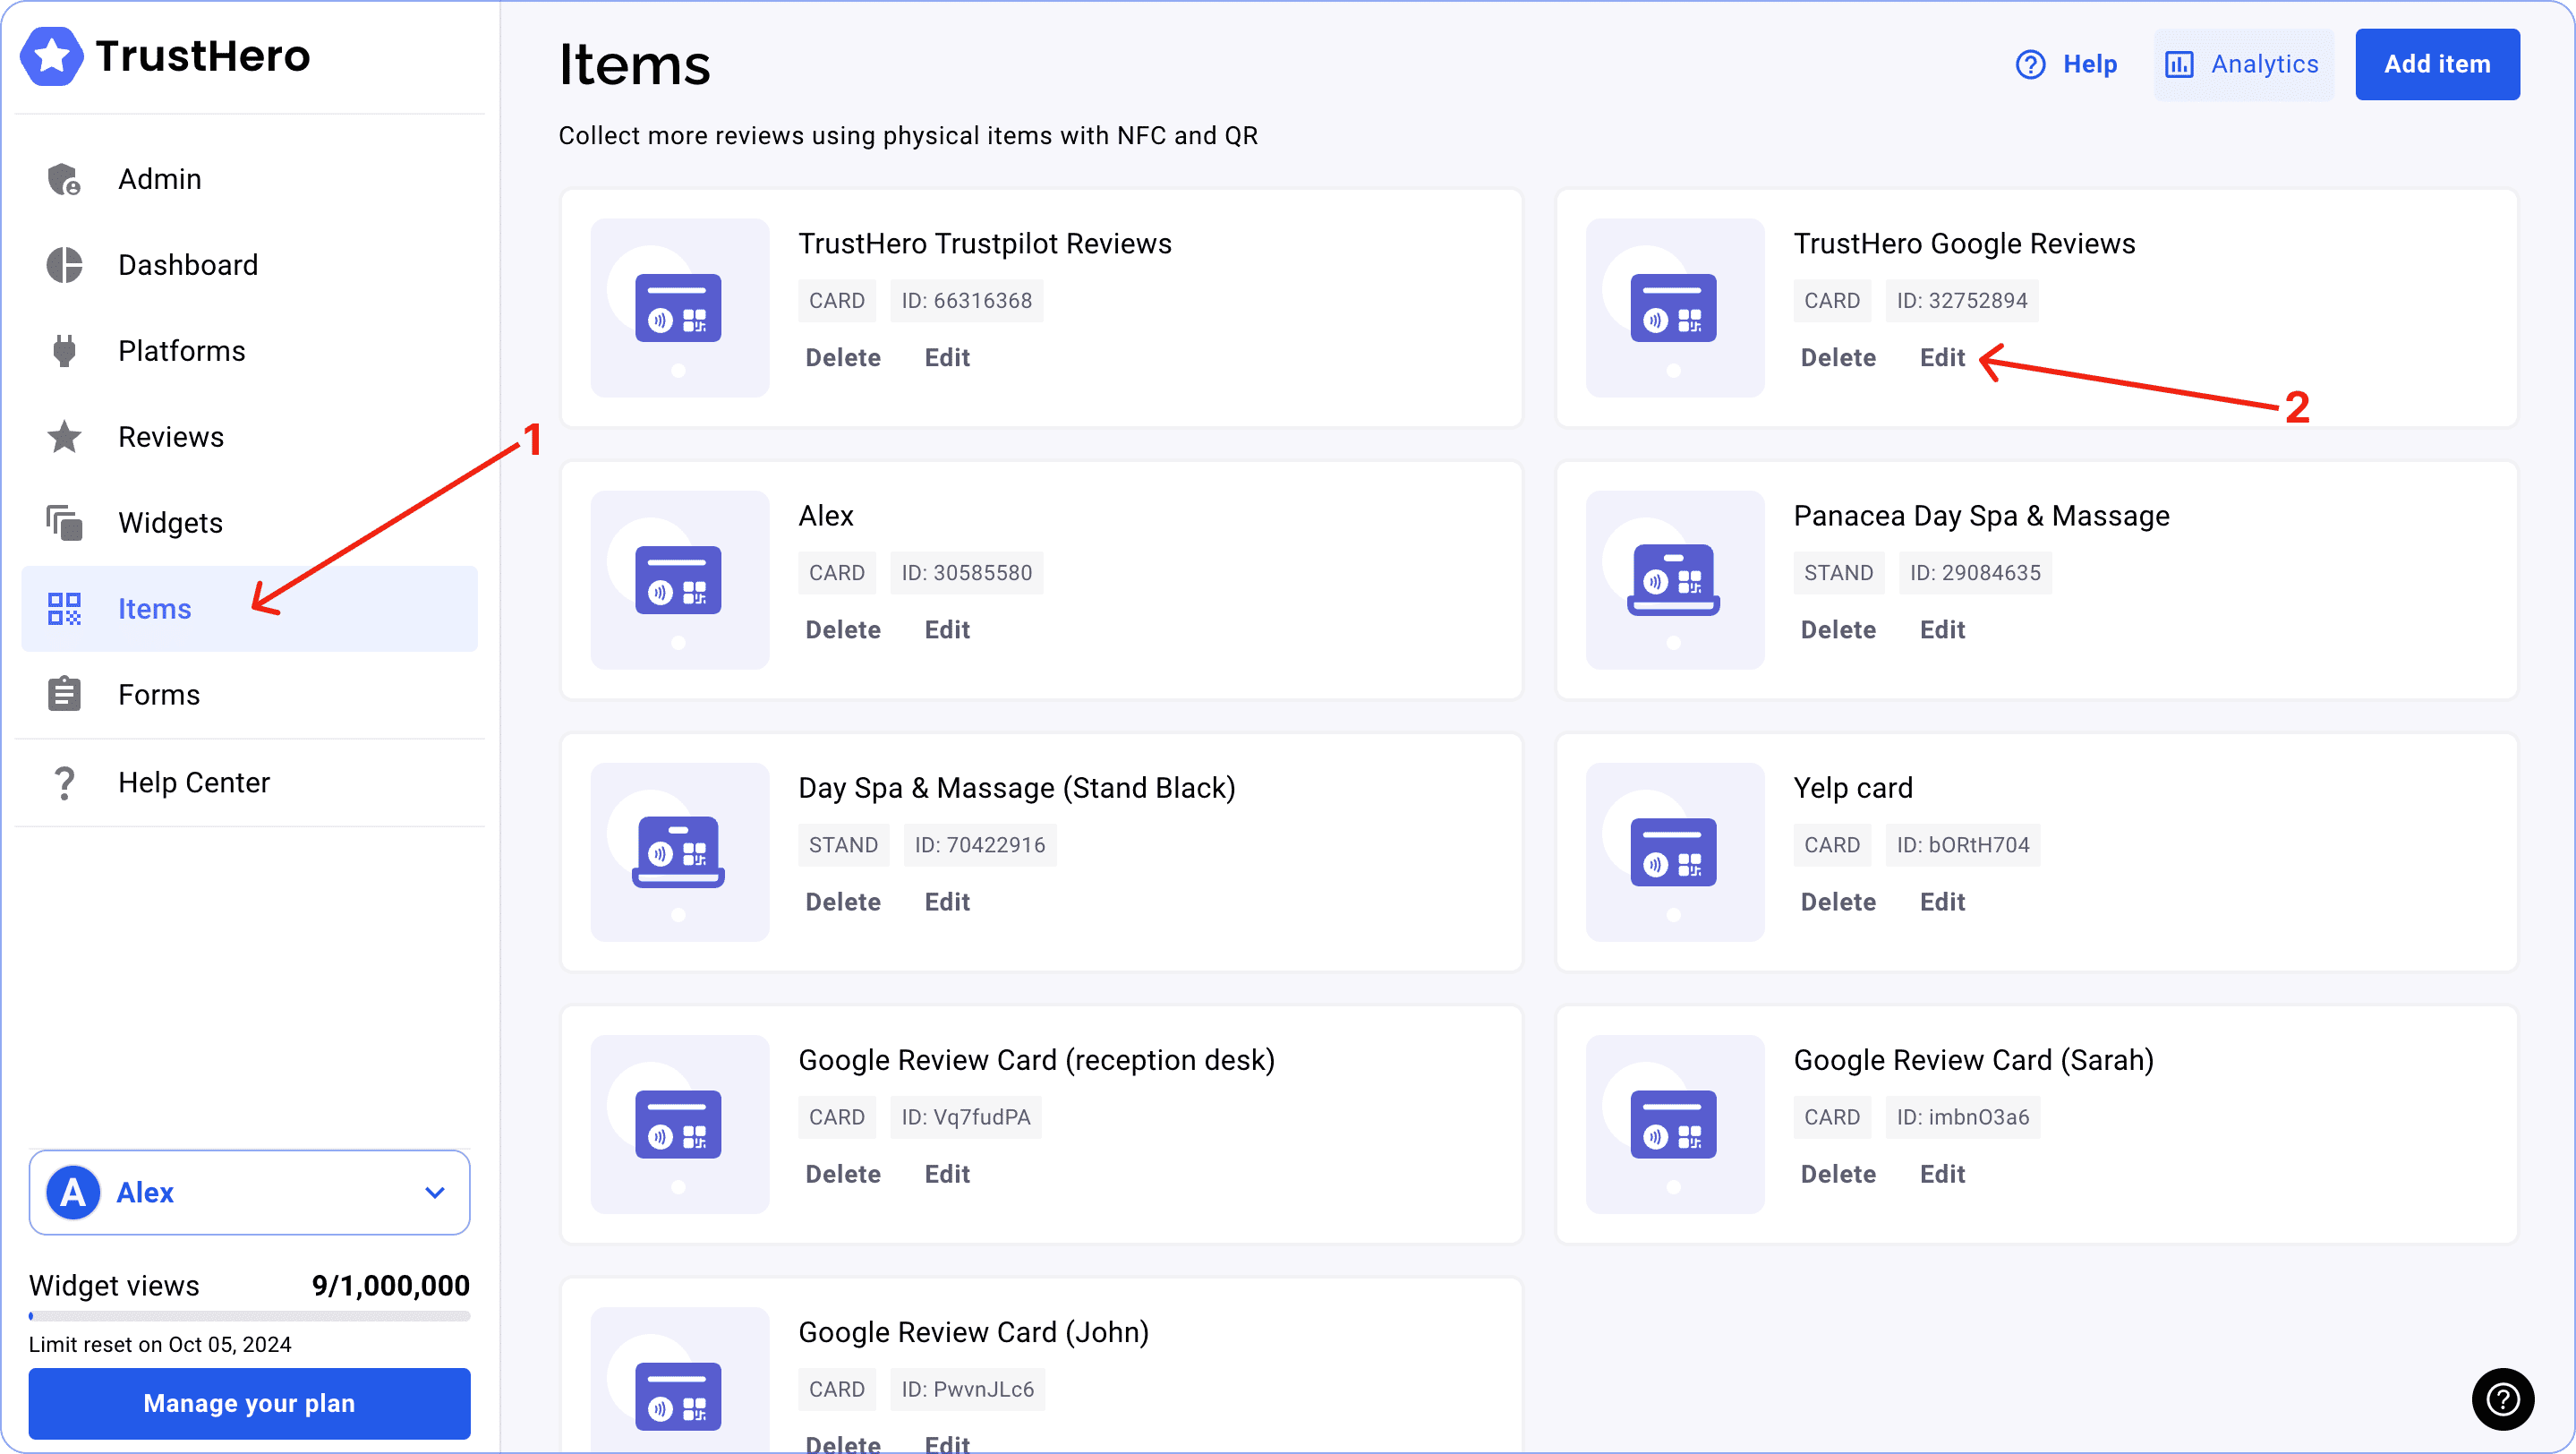Click Manage your plan button
This screenshot has height=1454, width=2576.
(x=249, y=1403)
